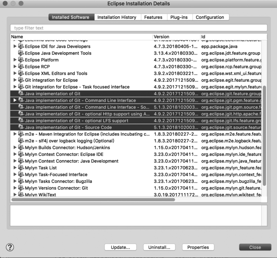Click icon of JGit optional LFS support row
The width and height of the screenshot is (277, 258).
click(21, 121)
